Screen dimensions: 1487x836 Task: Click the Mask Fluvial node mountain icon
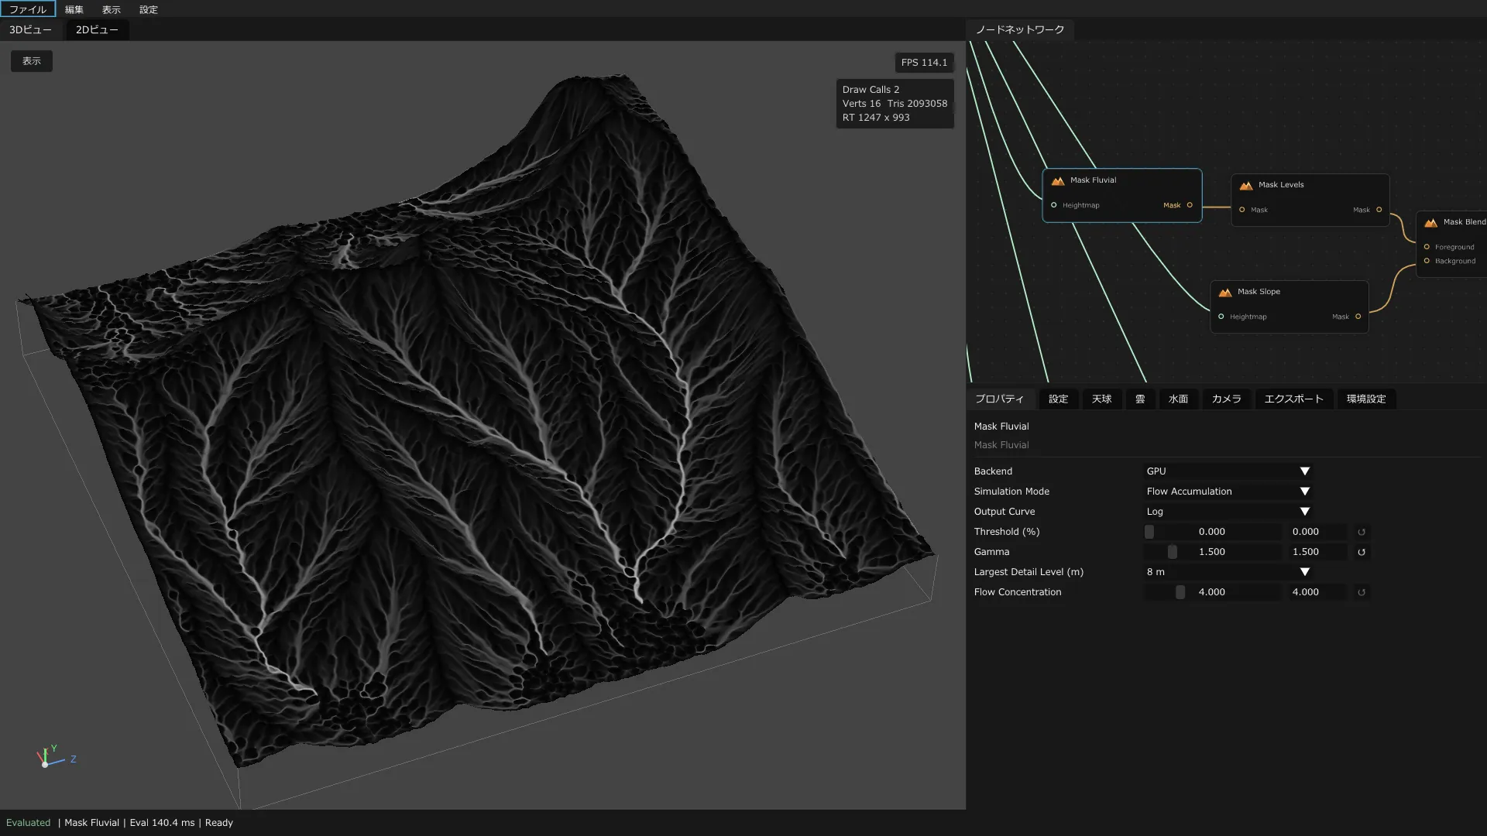pyautogui.click(x=1058, y=180)
